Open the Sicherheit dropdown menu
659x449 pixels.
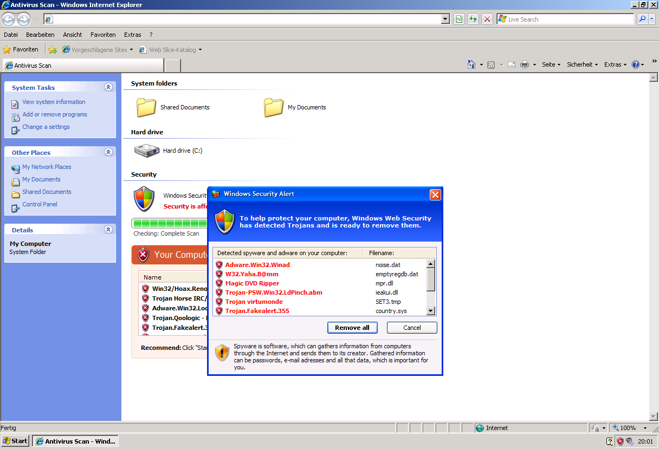point(583,64)
